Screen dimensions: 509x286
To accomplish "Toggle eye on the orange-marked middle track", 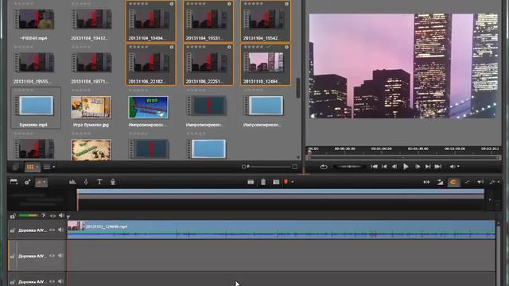I will pos(52,256).
